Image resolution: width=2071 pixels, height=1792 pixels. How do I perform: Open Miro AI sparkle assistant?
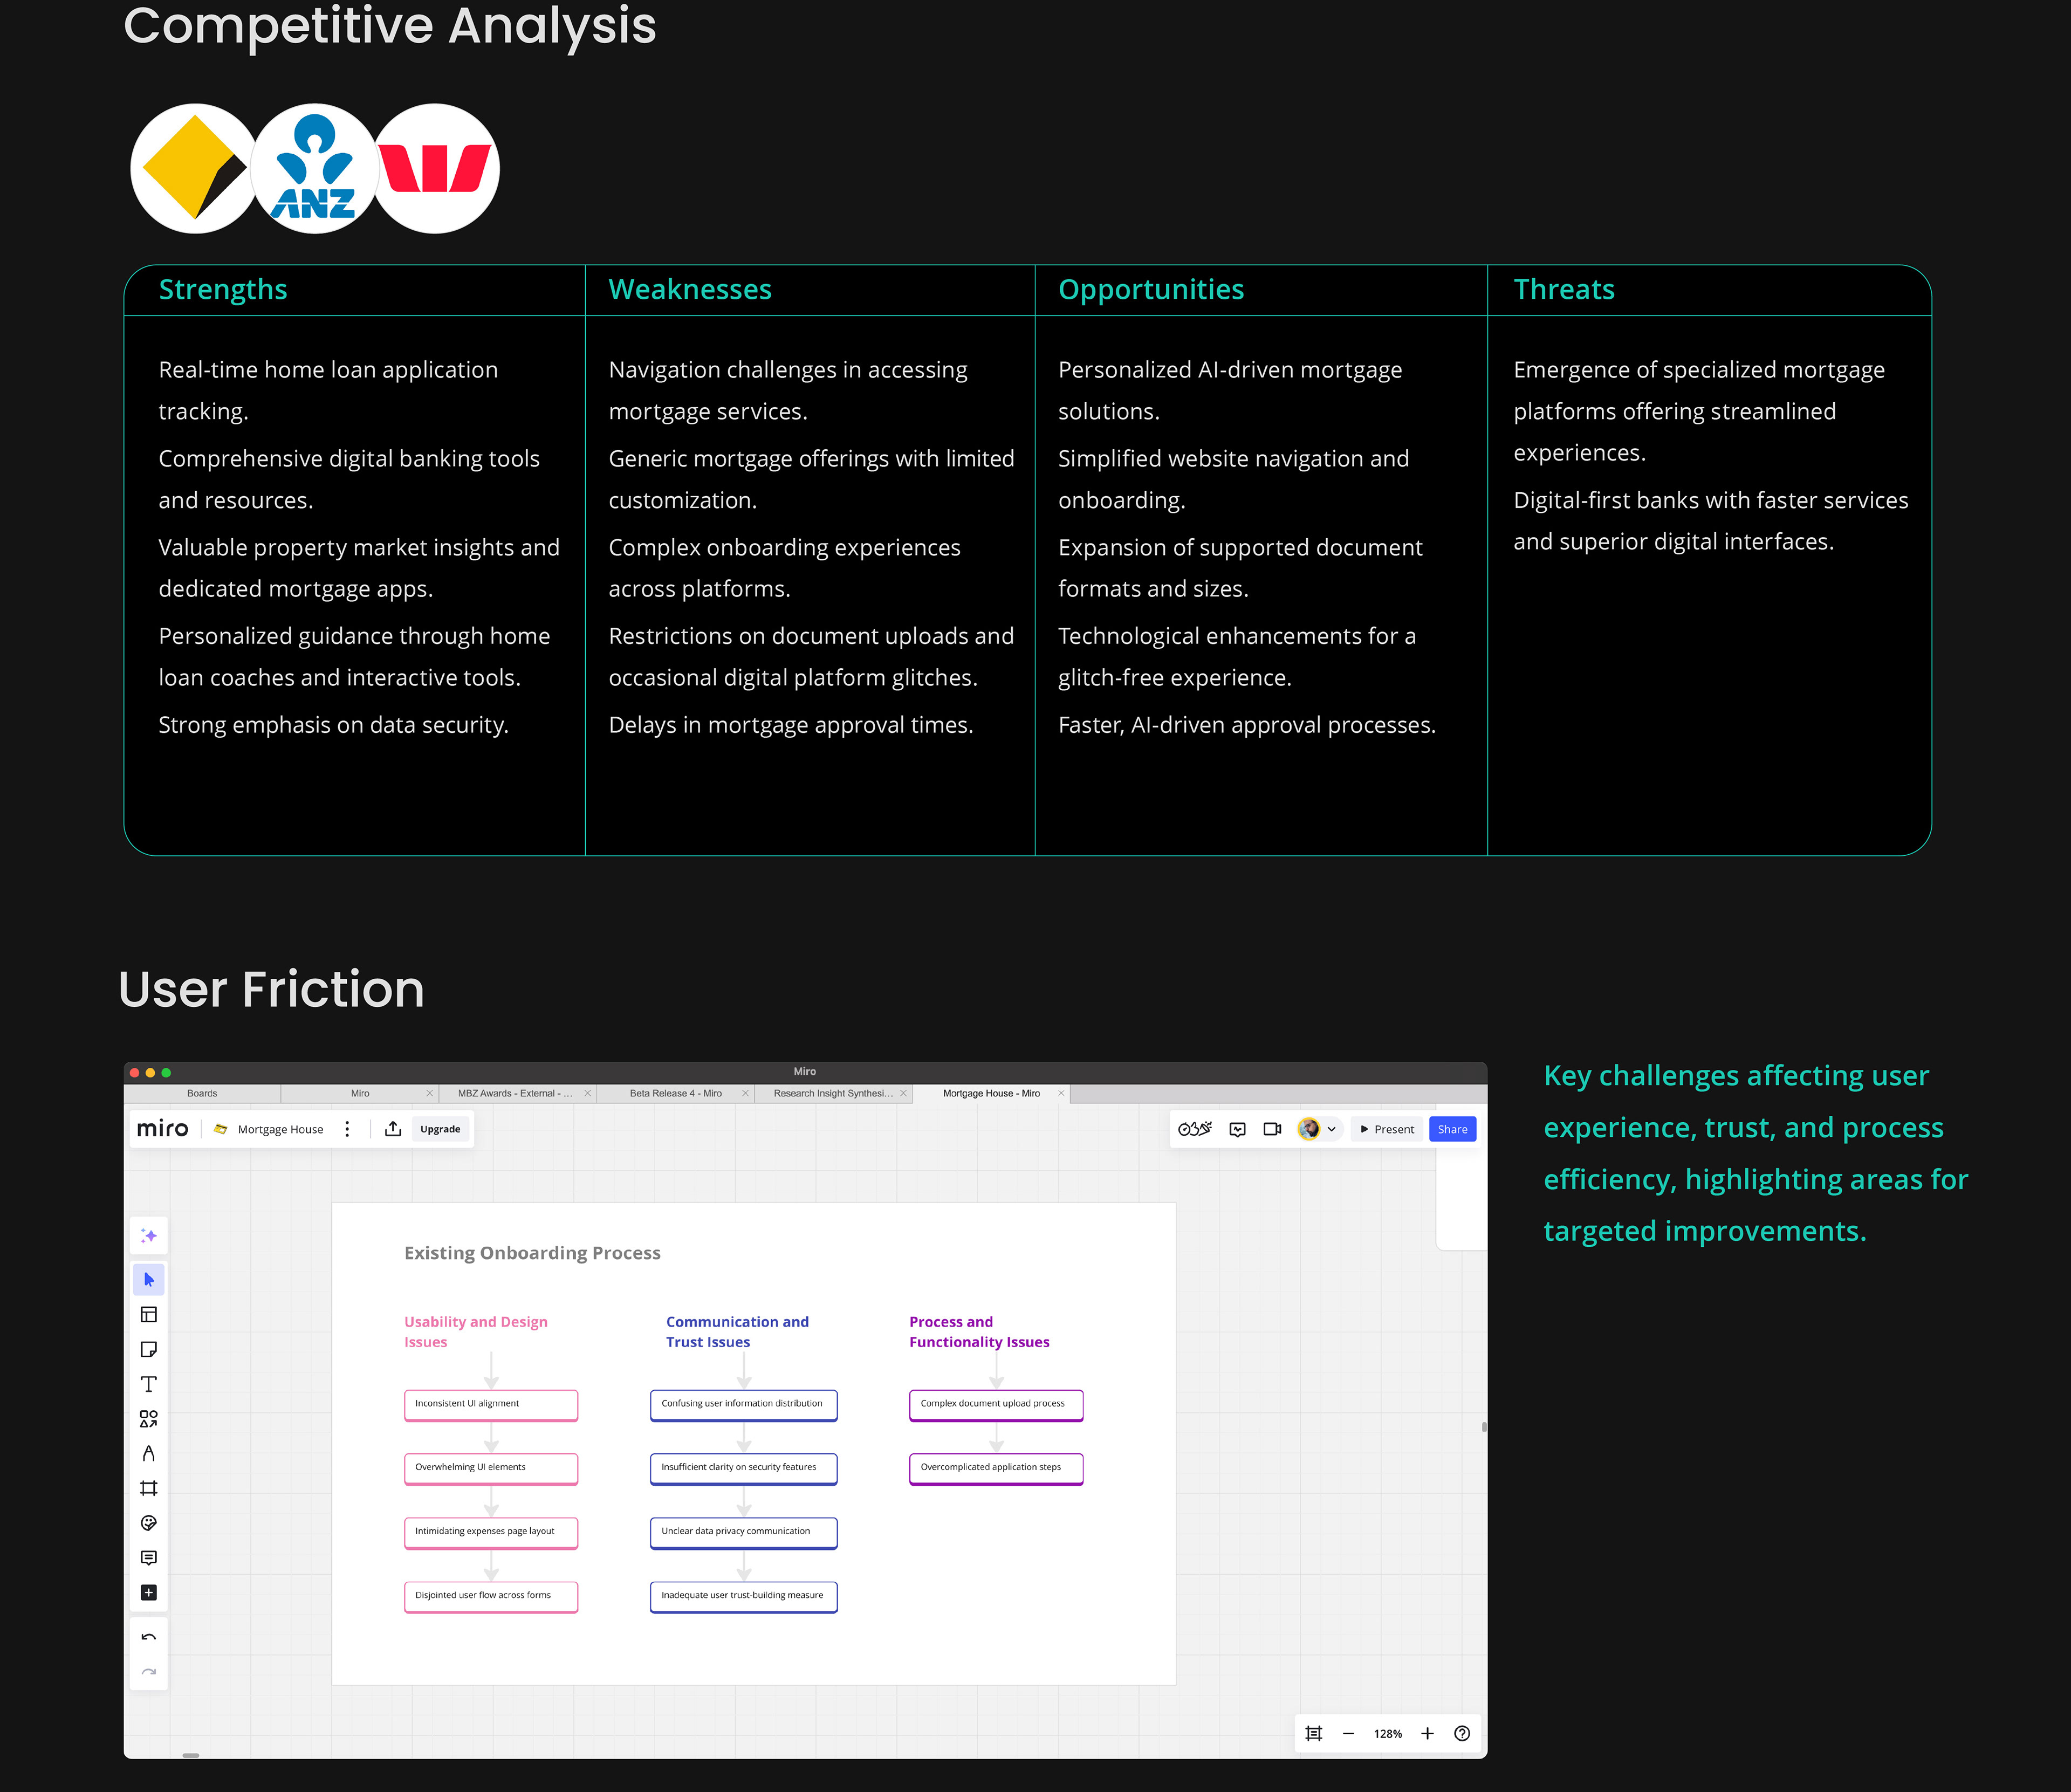[x=149, y=1236]
